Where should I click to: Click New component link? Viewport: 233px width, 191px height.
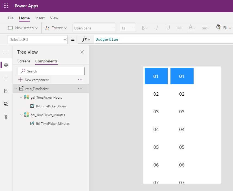(x=36, y=80)
